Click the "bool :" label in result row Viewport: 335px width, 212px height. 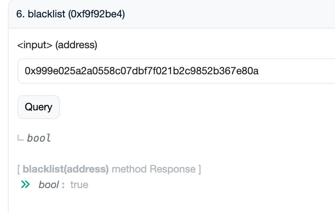(x=51, y=185)
